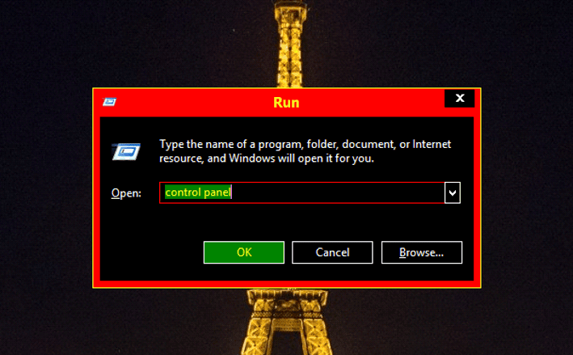Click the Eiffel Tower base below dialog

coord(287,322)
